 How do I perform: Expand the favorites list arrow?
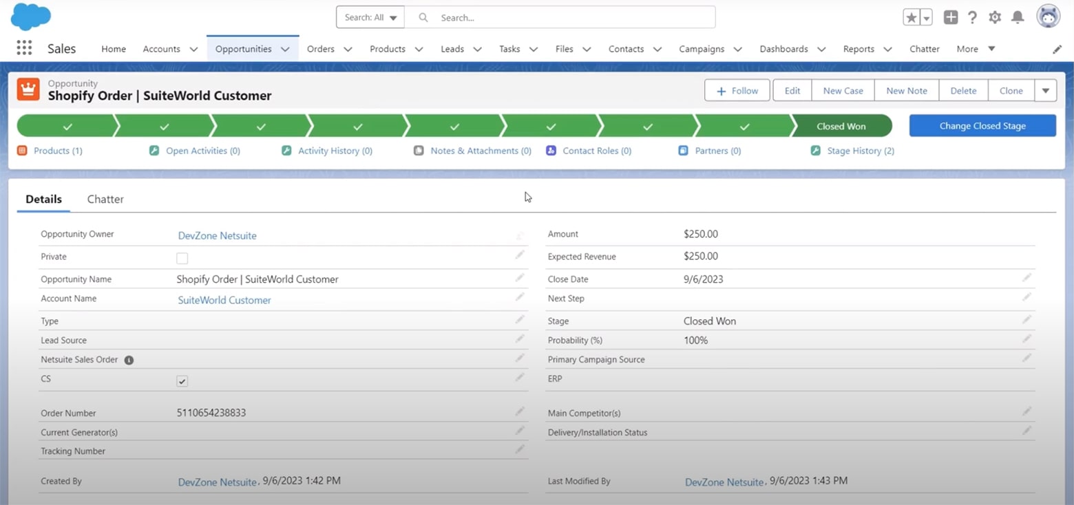(926, 18)
